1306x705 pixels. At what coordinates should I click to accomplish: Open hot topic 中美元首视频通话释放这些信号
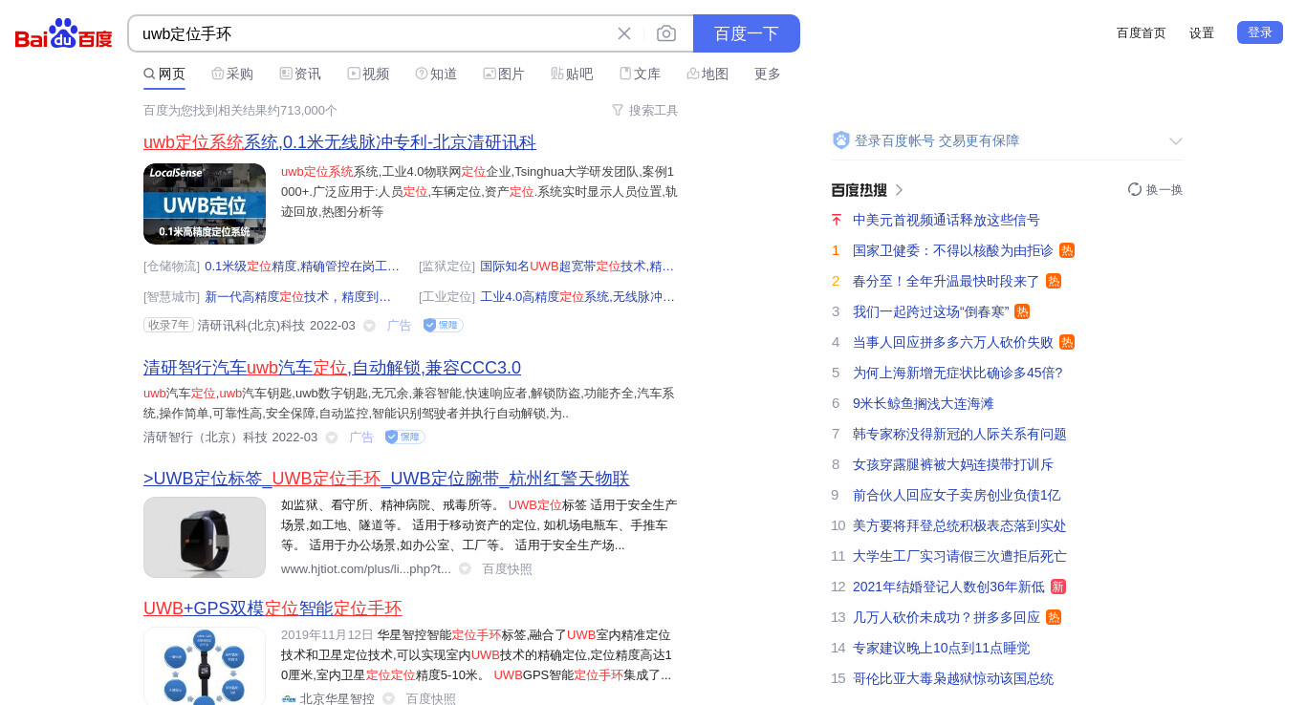[x=947, y=220]
